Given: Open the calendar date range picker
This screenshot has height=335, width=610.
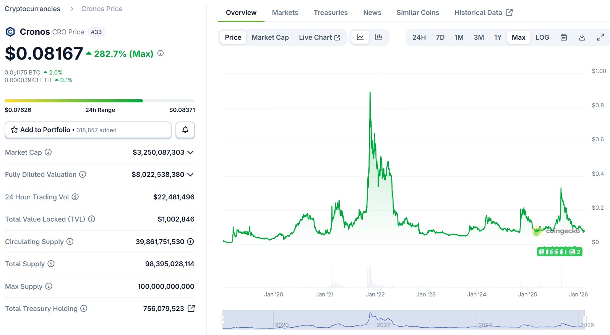Looking at the screenshot, I should [563, 37].
